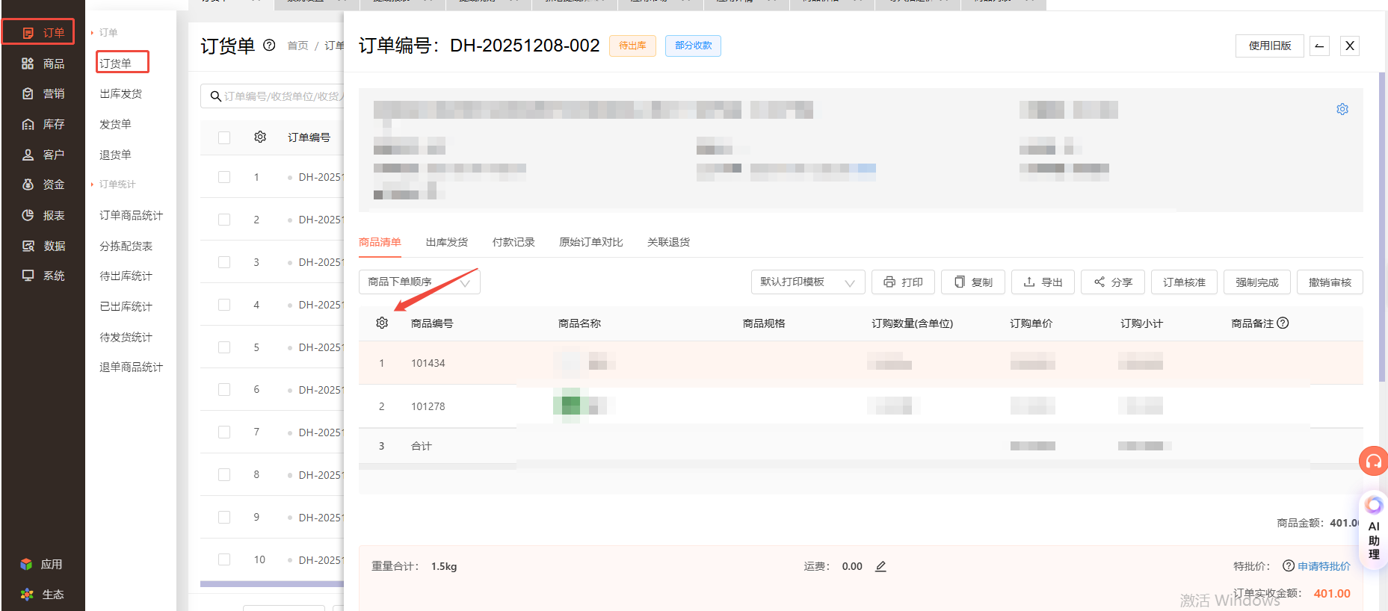Select product row with code 101278
This screenshot has width=1388, height=611.
(860, 406)
